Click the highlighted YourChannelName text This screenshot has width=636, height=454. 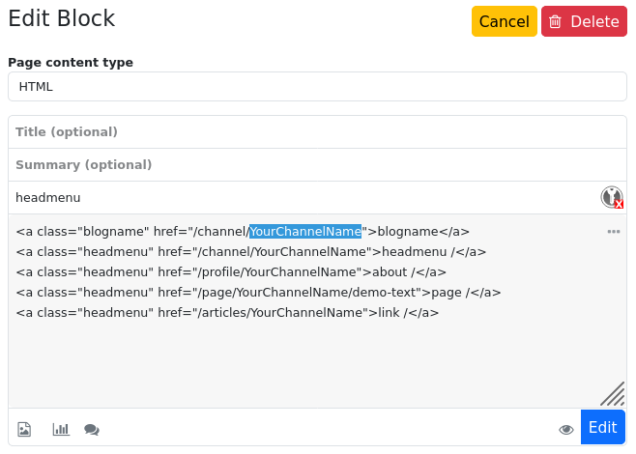[305, 232]
